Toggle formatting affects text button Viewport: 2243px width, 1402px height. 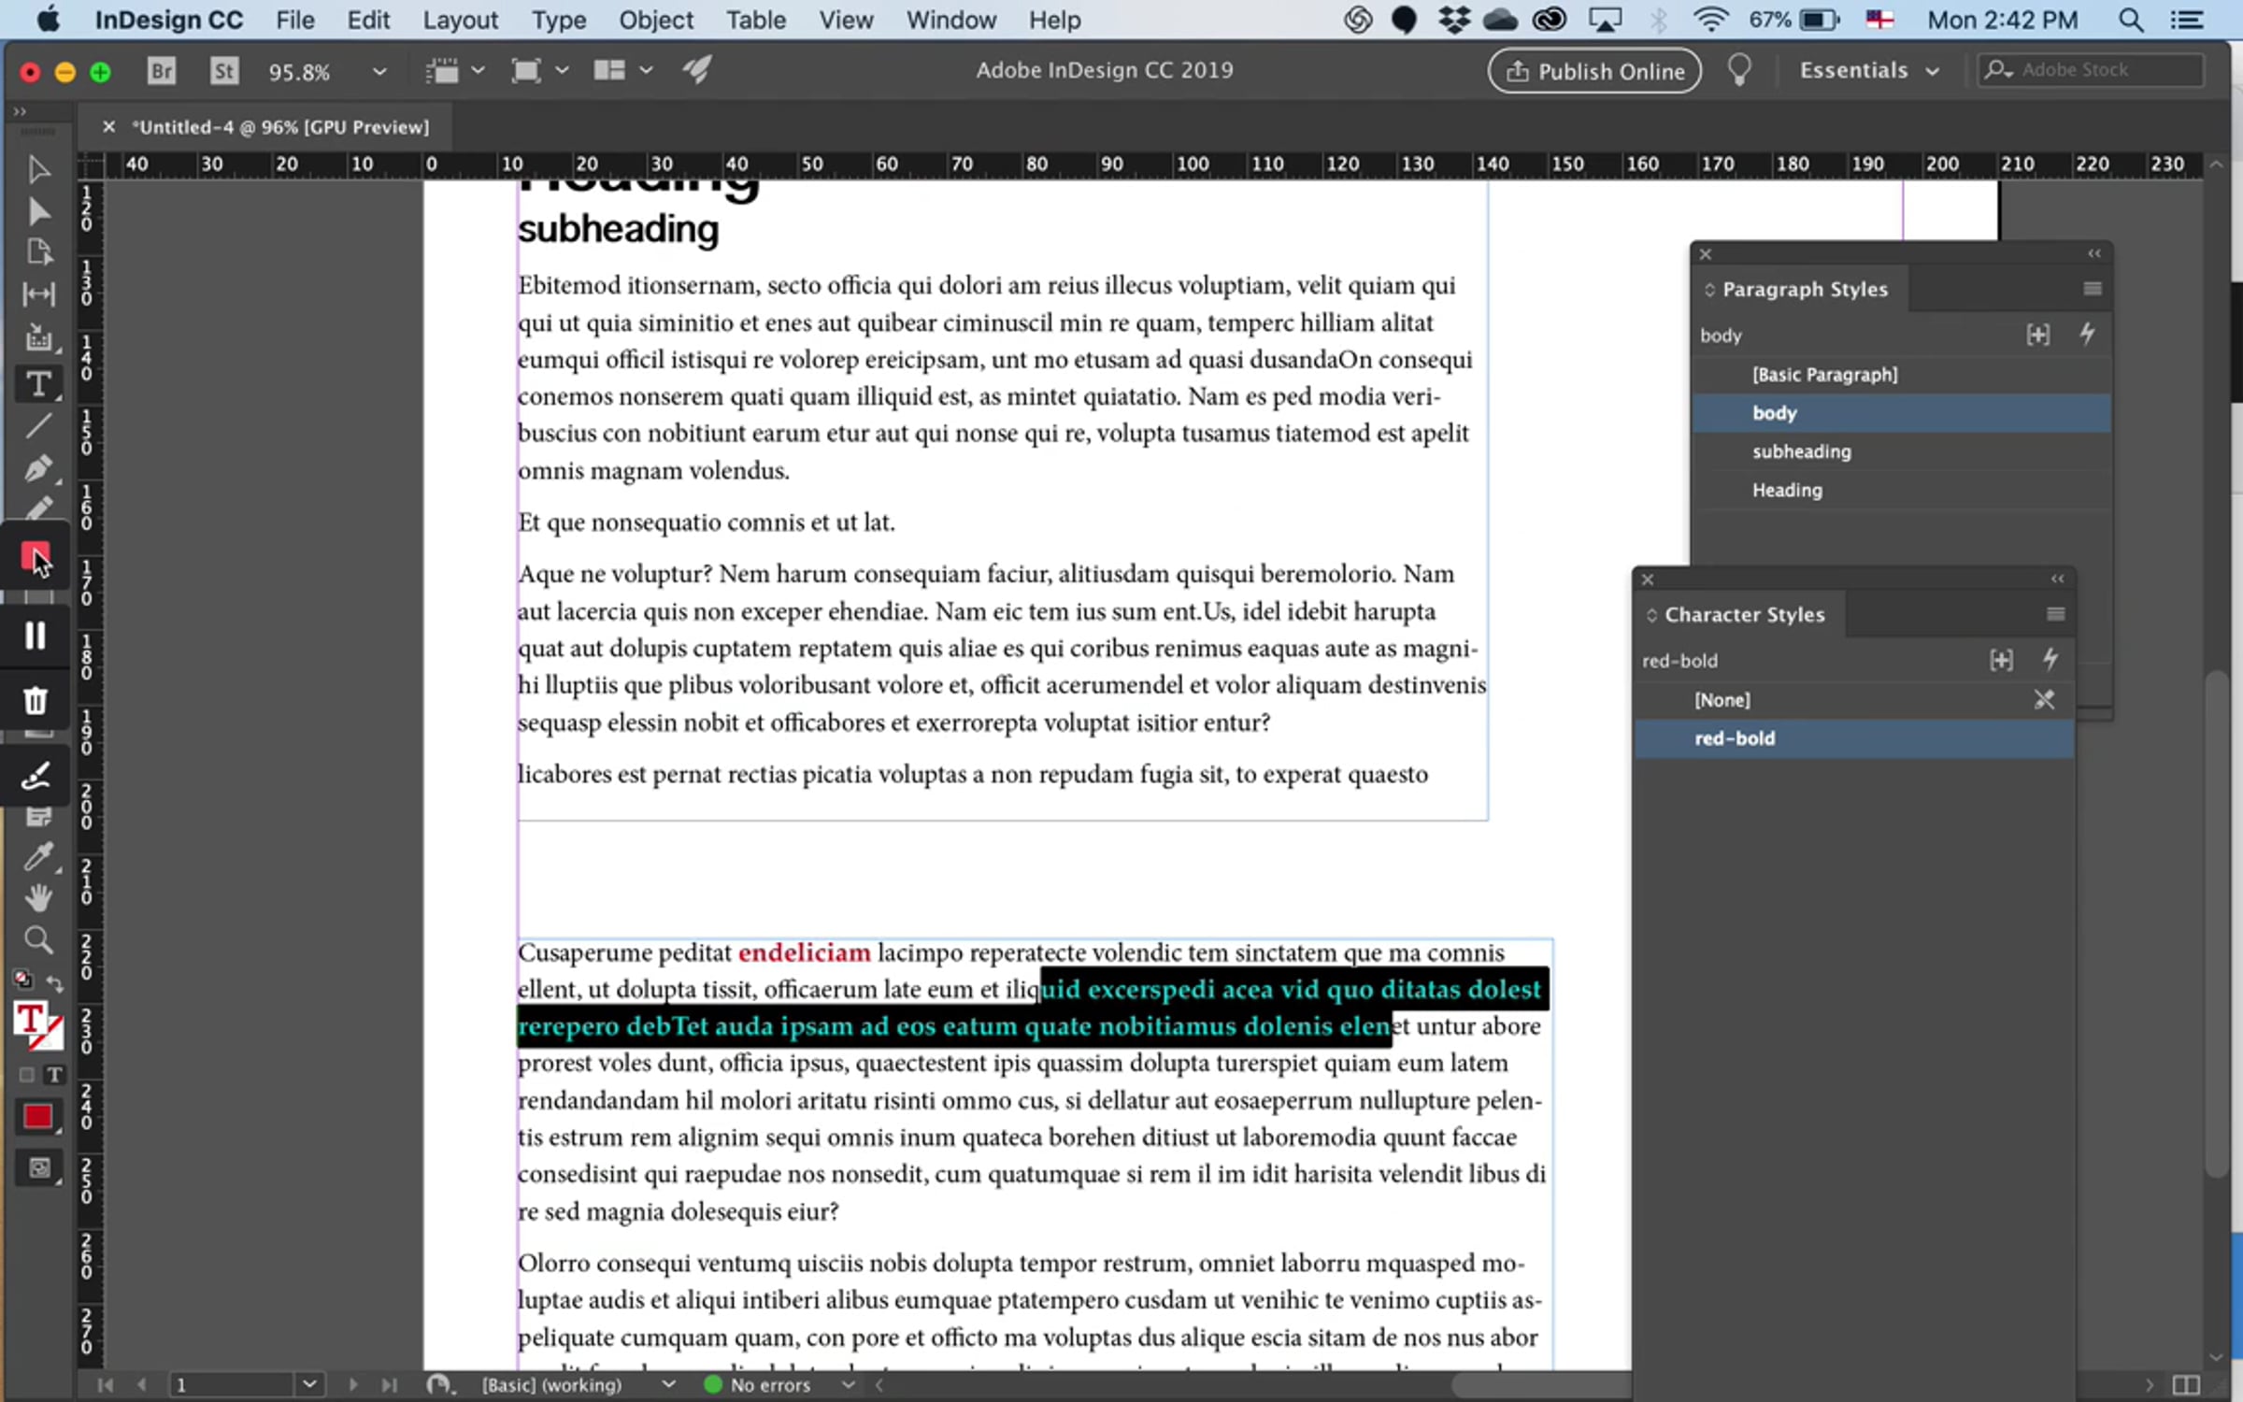(55, 1075)
